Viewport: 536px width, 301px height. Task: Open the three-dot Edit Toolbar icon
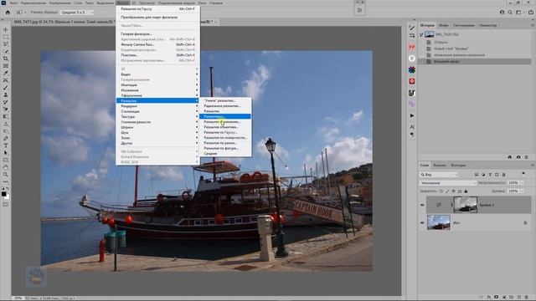pyautogui.click(x=6, y=181)
